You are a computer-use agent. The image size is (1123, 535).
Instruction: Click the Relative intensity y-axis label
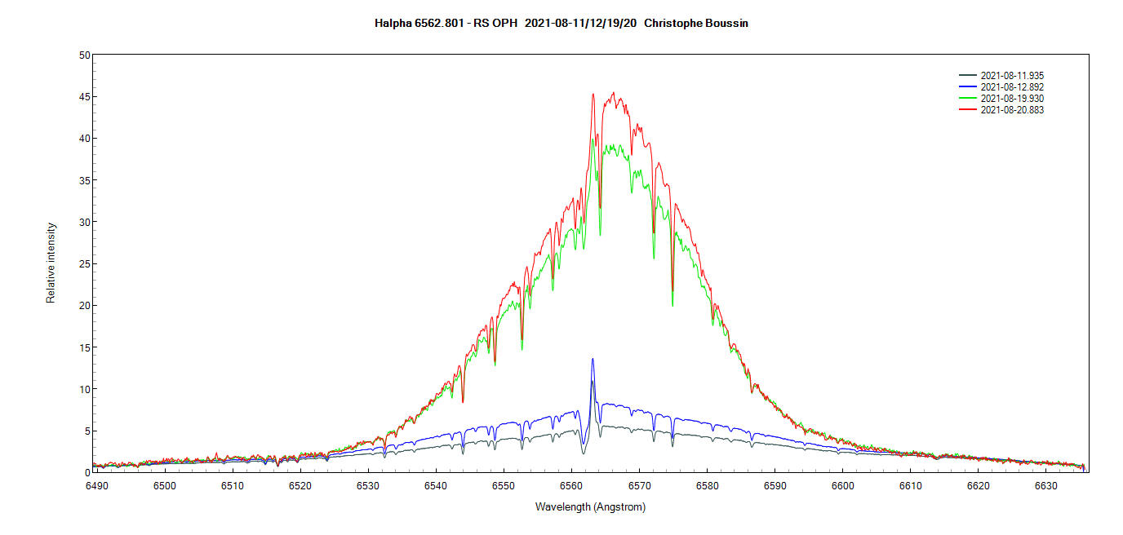(x=51, y=263)
